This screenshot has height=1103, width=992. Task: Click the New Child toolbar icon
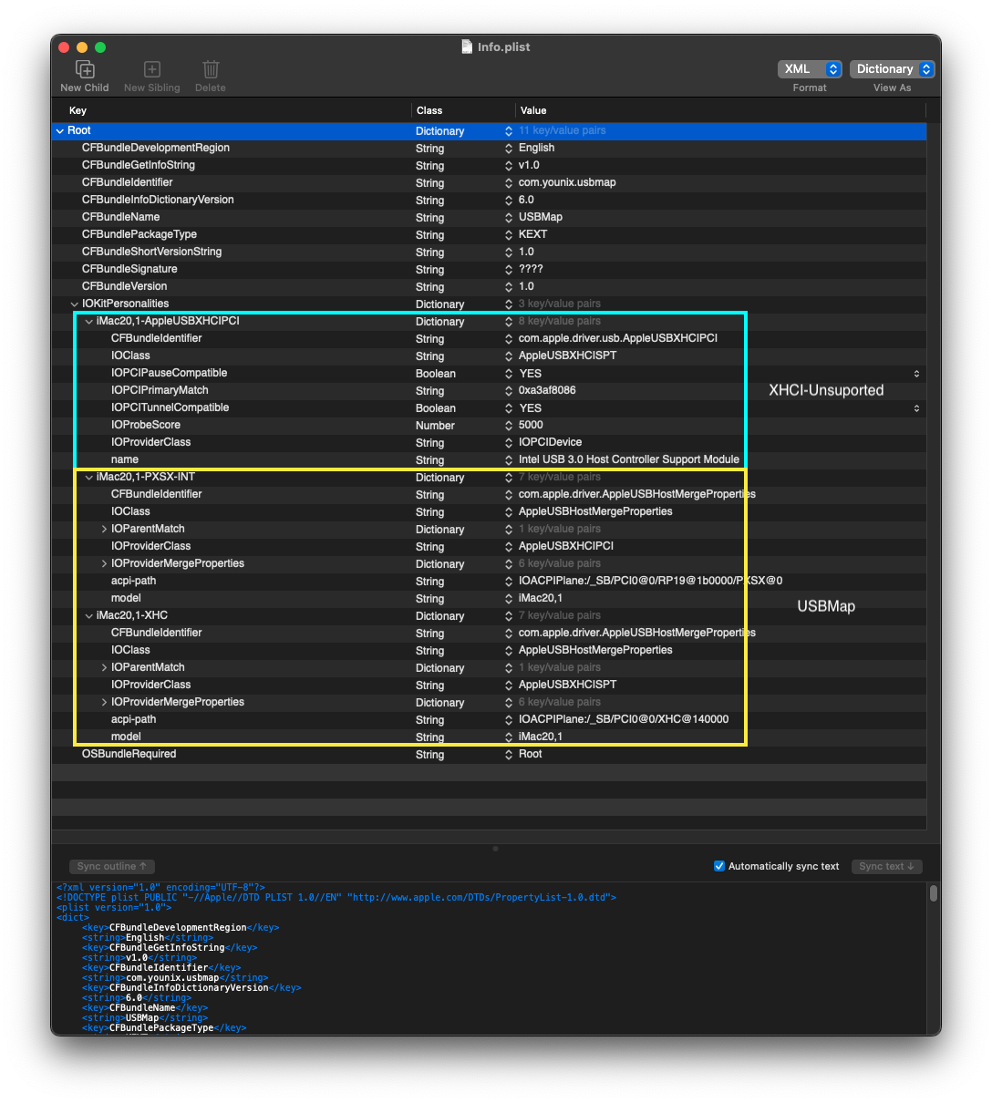point(84,69)
